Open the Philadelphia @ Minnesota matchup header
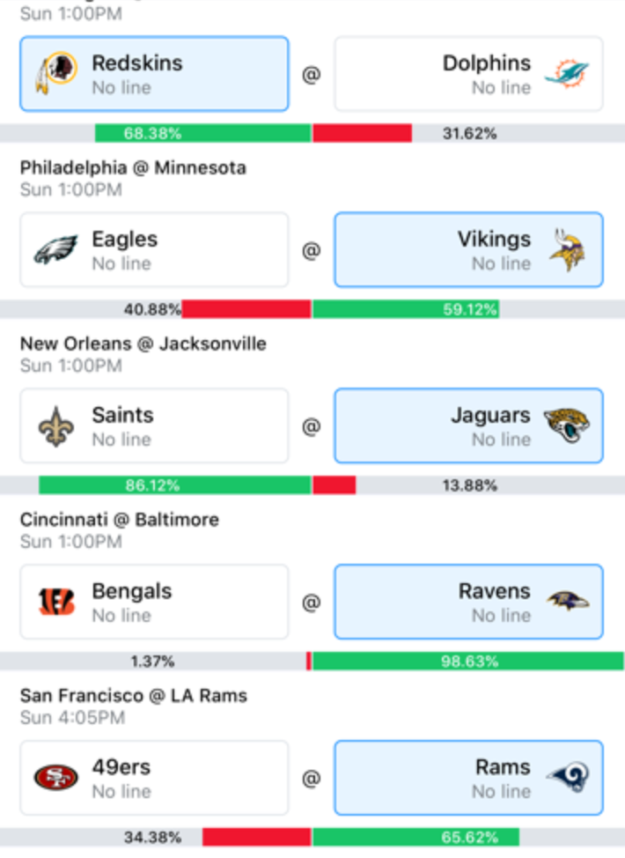 (x=133, y=168)
